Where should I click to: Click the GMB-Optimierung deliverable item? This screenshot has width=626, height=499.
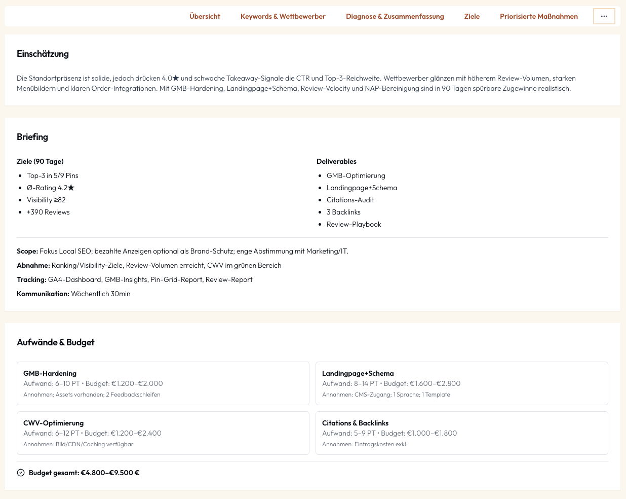(356, 175)
